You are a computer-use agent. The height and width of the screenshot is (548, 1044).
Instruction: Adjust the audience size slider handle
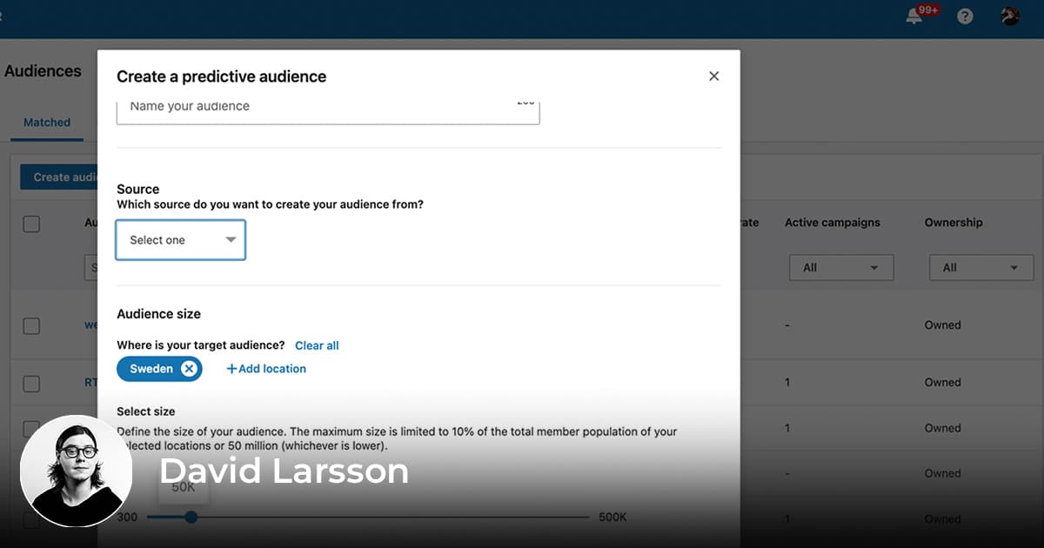[191, 517]
